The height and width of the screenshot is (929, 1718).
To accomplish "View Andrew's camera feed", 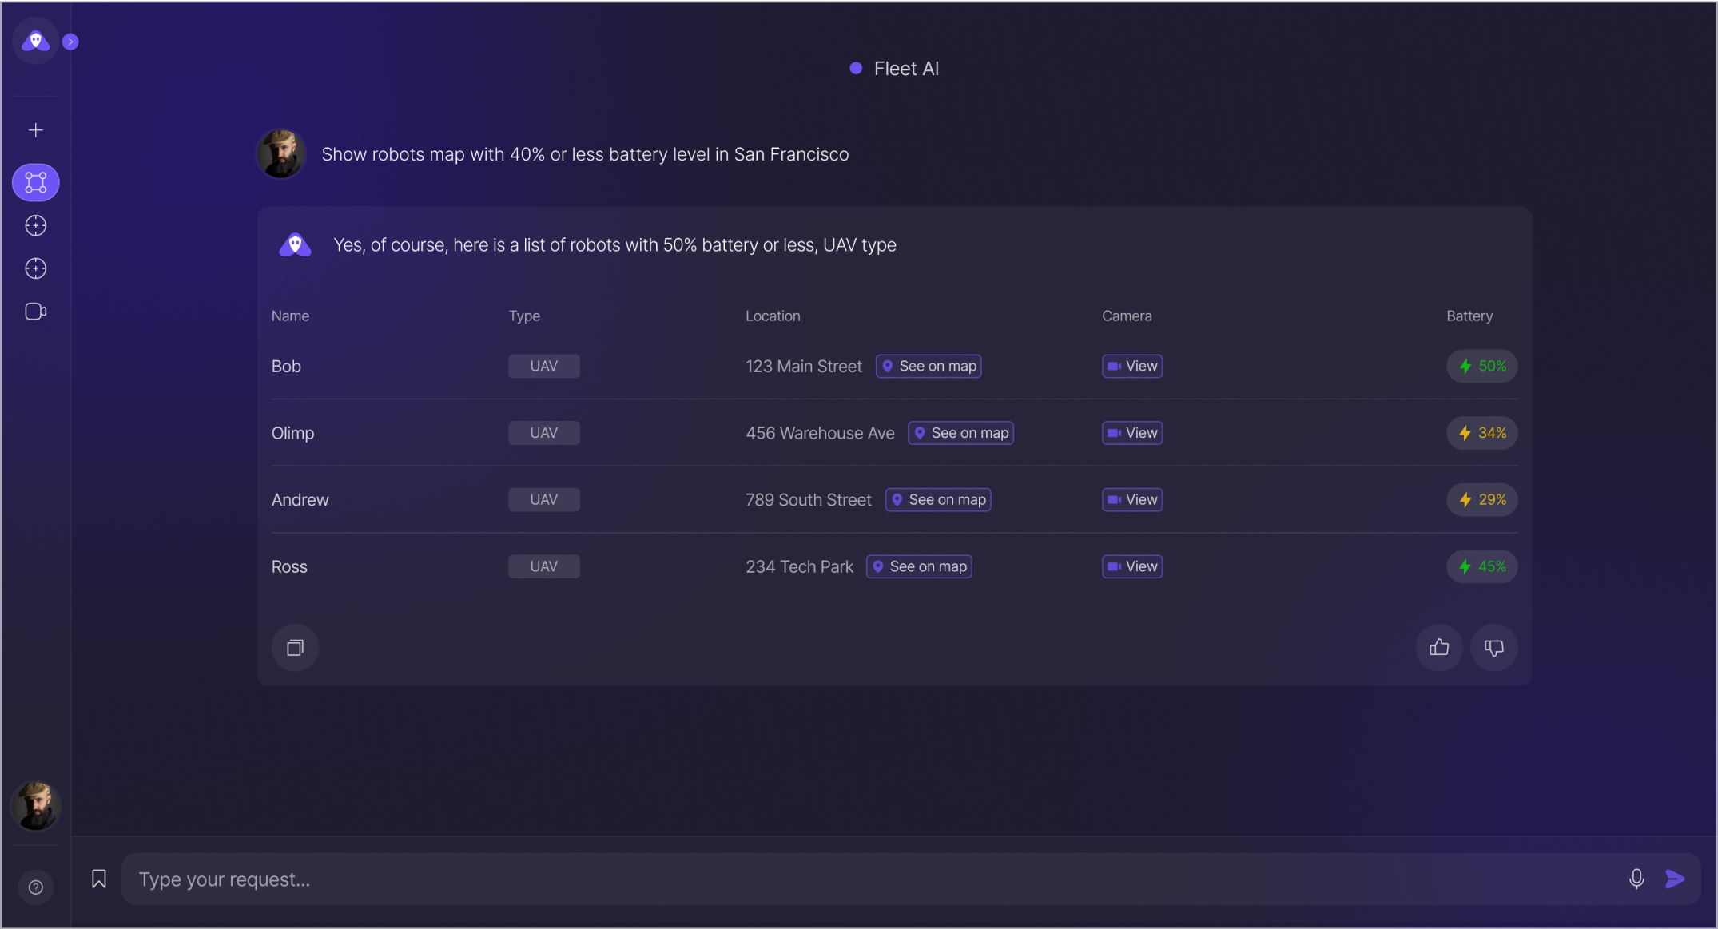I will point(1131,499).
